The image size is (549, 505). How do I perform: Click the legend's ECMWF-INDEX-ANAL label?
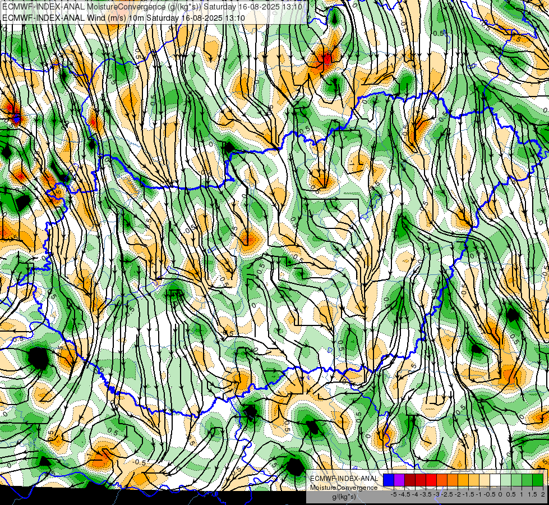344,479
